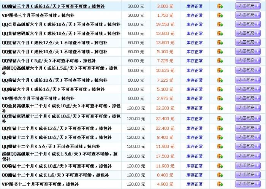The height and width of the screenshot is (189, 266).
Task: Click 人工代充 for QQ粉钻十二个月
Action: tap(248, 166)
